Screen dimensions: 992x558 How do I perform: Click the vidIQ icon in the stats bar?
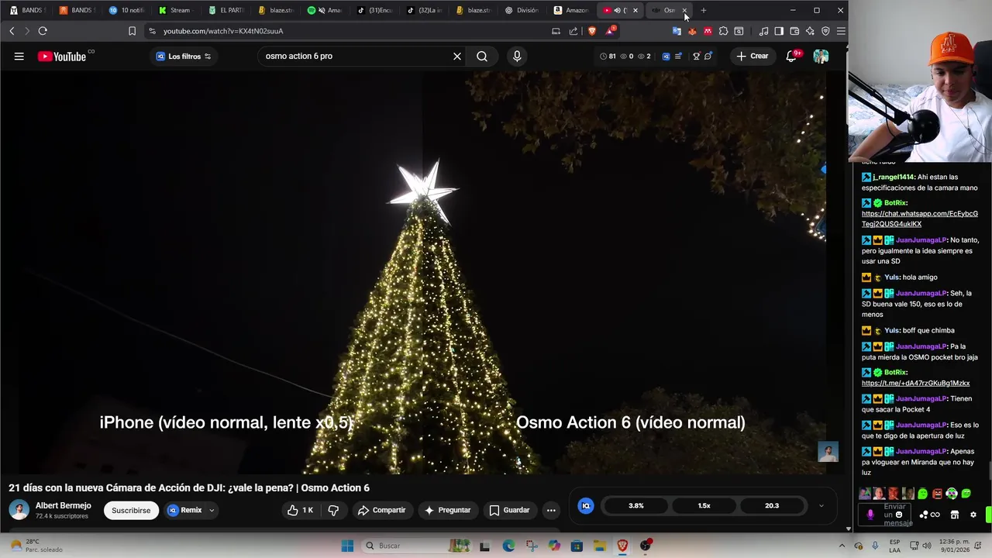pos(666,56)
